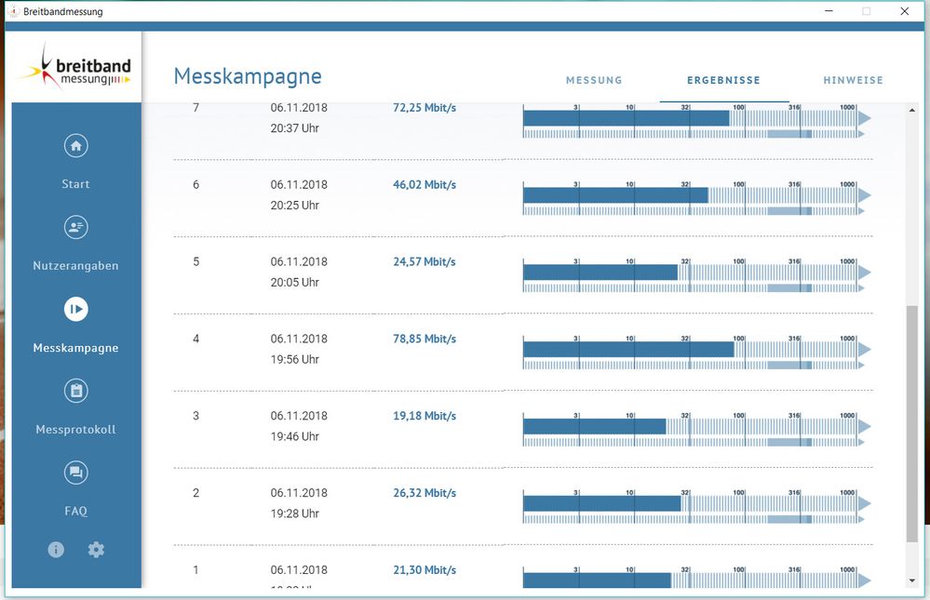
Task: Open the Hinweise tab
Action: click(853, 80)
